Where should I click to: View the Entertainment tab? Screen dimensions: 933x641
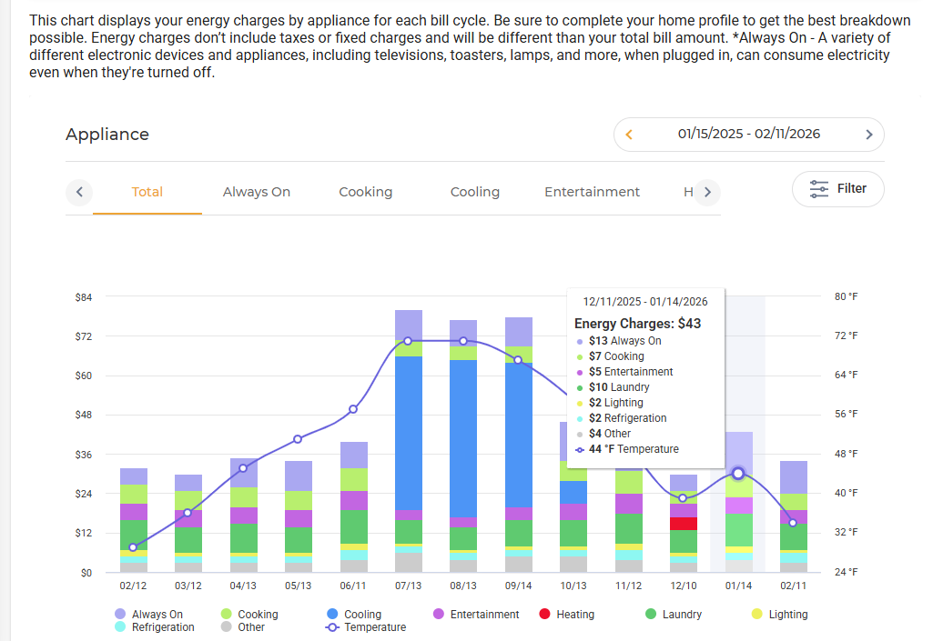click(x=592, y=192)
